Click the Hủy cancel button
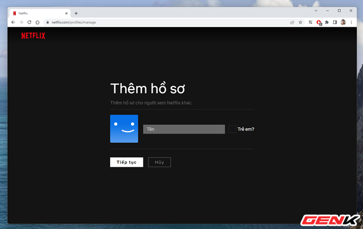This screenshot has height=229, width=363. pos(159,162)
